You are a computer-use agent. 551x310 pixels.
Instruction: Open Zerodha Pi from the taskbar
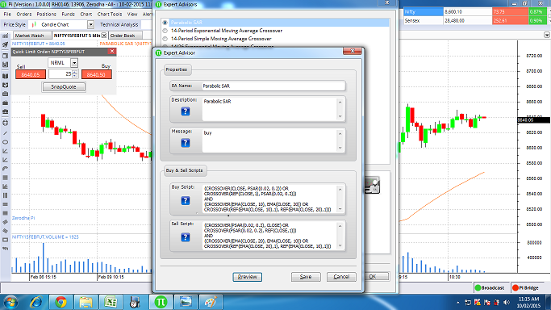(161, 302)
